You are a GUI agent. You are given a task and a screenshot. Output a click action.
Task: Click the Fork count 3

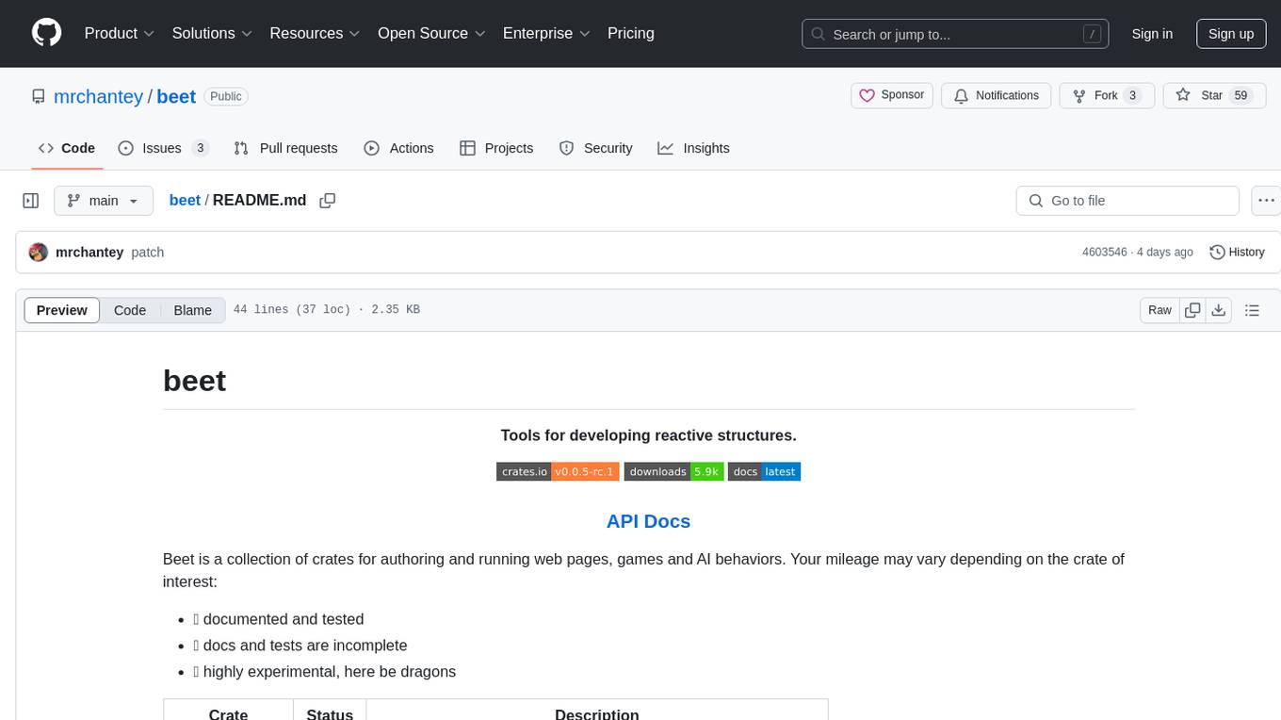tap(1132, 95)
